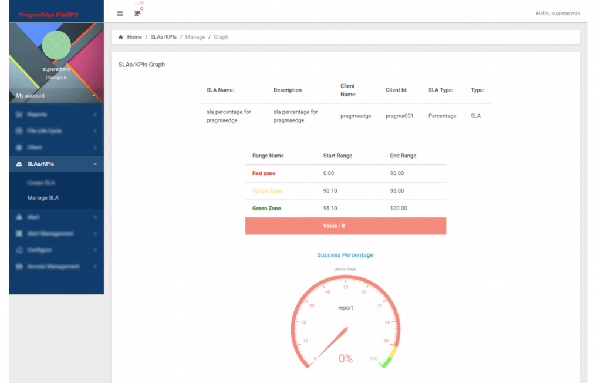Expand the Client menu chevron

(95, 147)
